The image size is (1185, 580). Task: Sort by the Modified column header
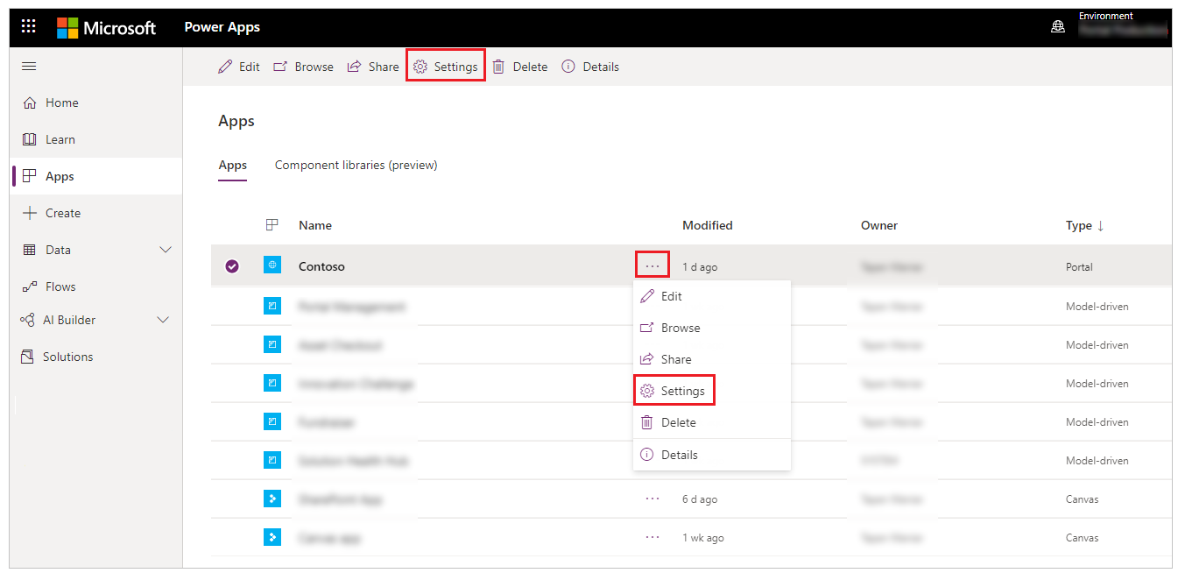pyautogui.click(x=708, y=225)
